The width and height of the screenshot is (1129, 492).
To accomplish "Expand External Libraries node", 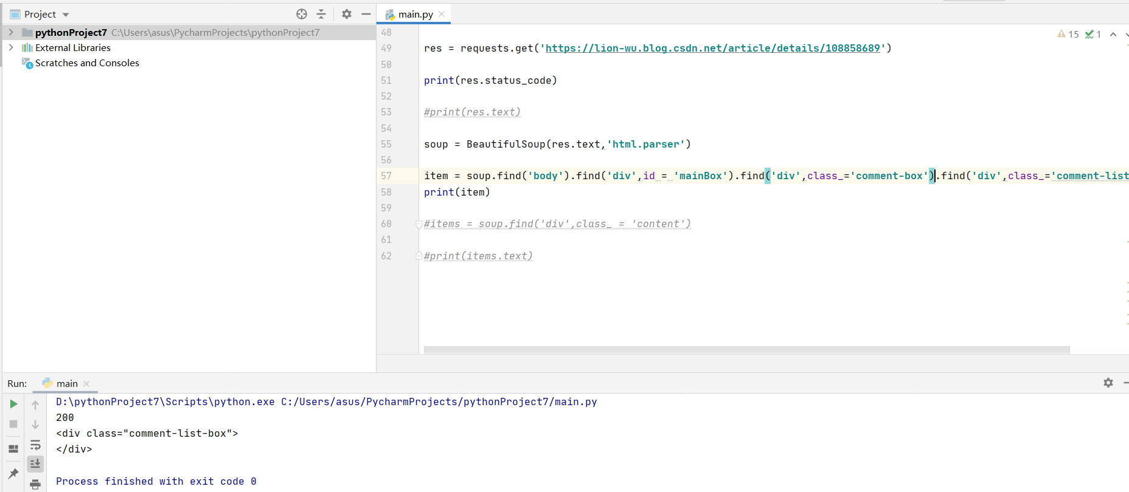I will click(x=11, y=47).
